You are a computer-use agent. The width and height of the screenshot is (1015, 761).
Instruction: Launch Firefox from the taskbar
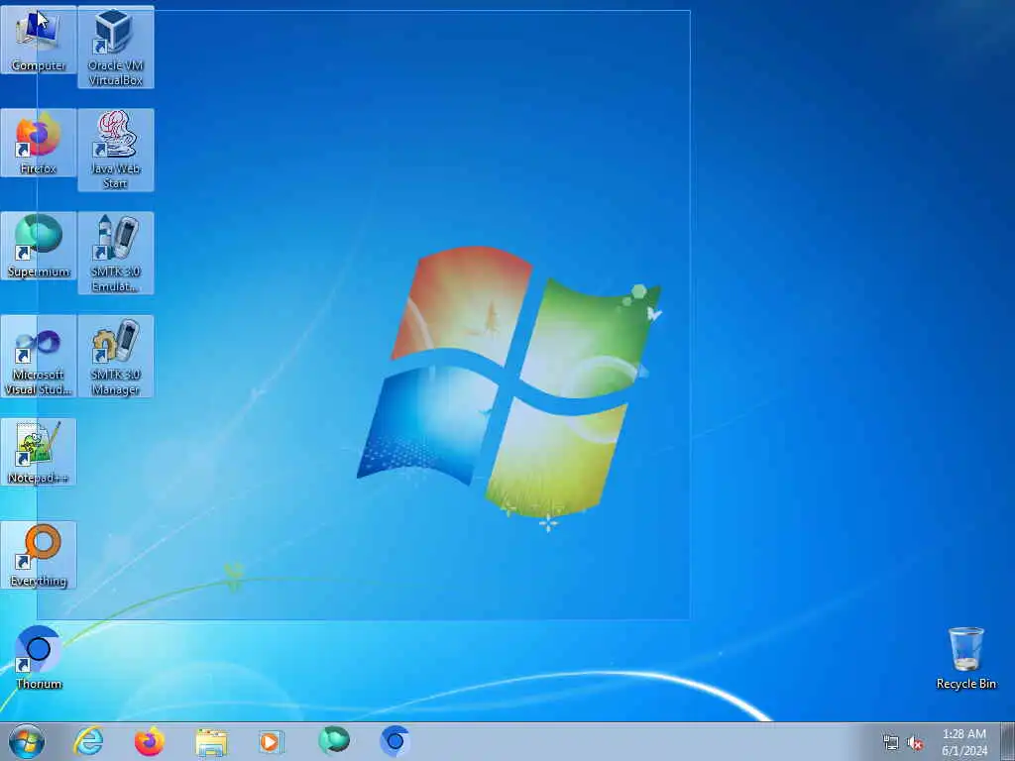coord(150,741)
